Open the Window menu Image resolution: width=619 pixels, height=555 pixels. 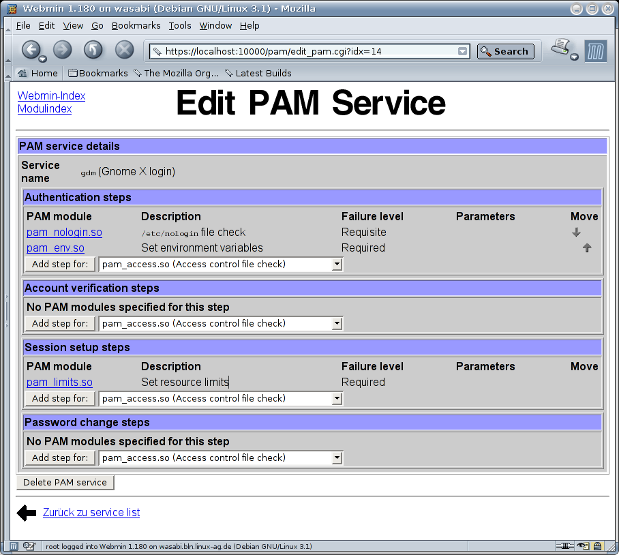pos(215,26)
